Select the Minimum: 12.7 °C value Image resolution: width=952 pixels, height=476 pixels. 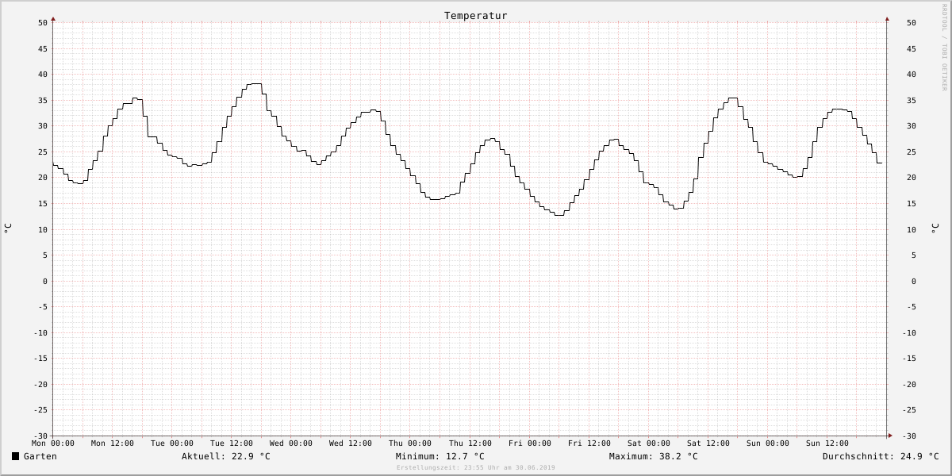[440, 456]
